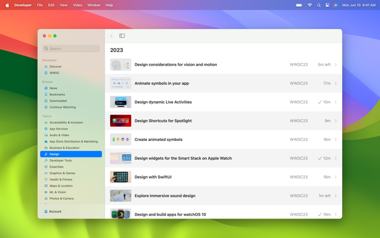This screenshot has width=380, height=238.
Task: Click the watched checkmark on 15m session
Action: pyautogui.click(x=320, y=102)
